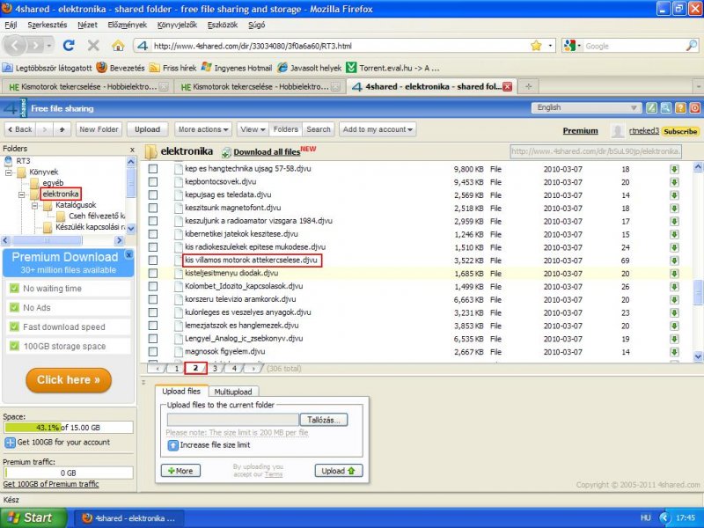This screenshot has width=704, height=528.
Task: Click the file list vertical scrollbar thumb
Action: tap(698, 292)
